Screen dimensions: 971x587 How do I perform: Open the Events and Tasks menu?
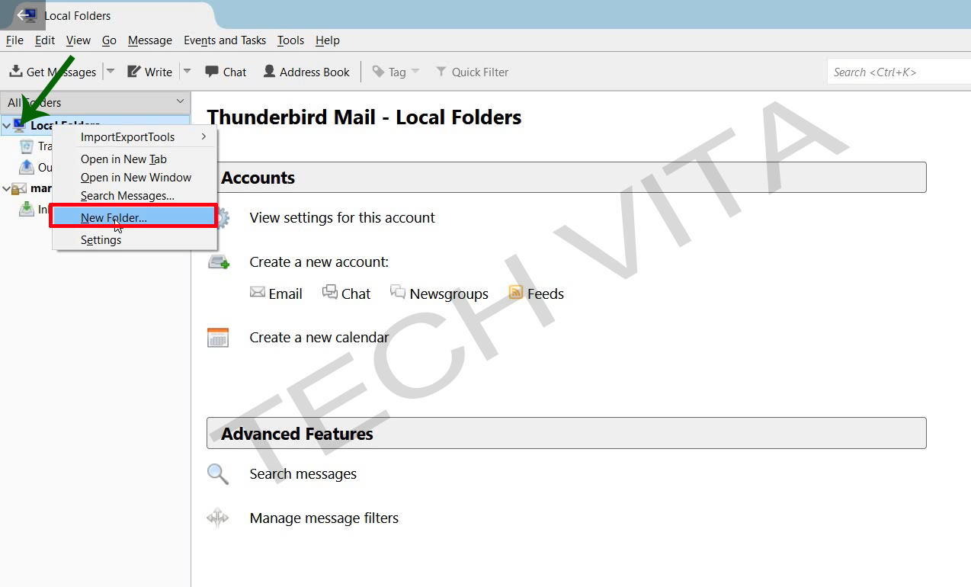tap(225, 40)
